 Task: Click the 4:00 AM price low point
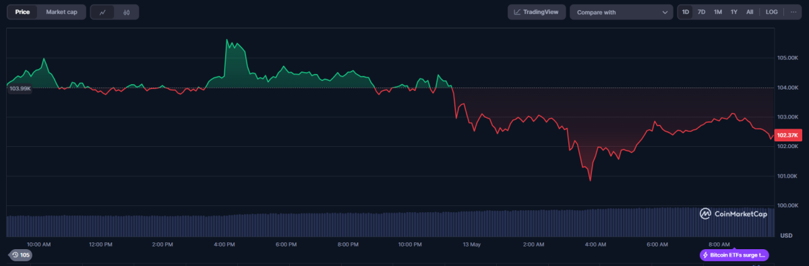(591, 180)
